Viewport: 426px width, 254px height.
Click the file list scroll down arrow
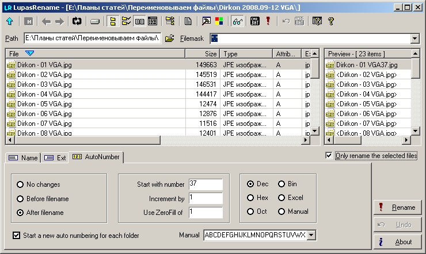315,131
